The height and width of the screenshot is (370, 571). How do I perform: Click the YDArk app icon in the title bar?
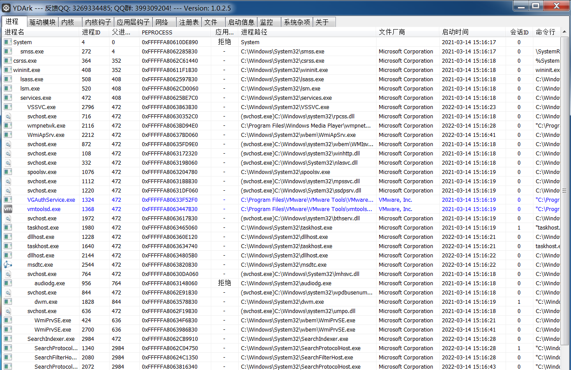pyautogui.click(x=6, y=8)
